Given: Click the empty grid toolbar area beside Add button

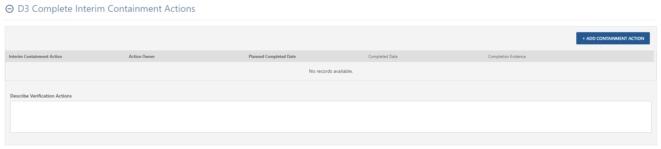Looking at the screenshot, I should click(x=291, y=38).
